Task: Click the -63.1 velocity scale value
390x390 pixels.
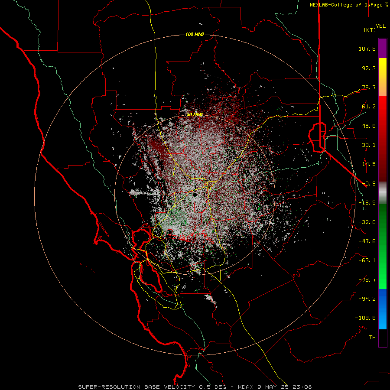Action: tap(367, 260)
